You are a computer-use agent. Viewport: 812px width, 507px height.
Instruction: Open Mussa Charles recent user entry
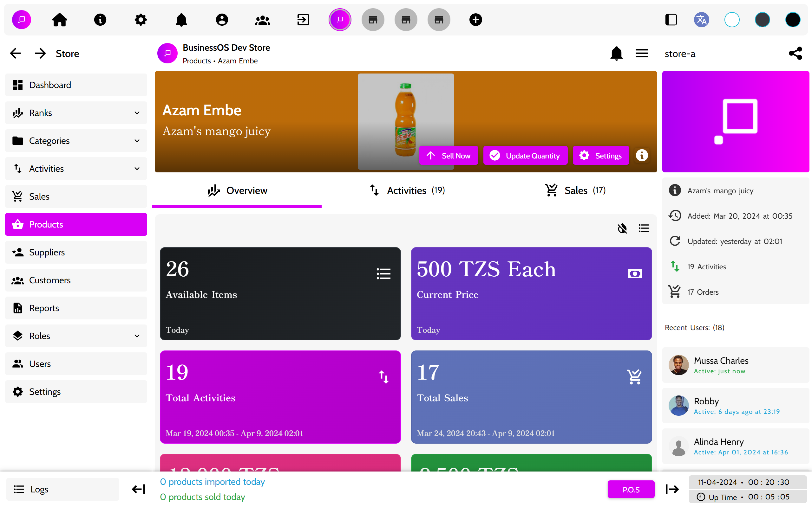pos(736,365)
